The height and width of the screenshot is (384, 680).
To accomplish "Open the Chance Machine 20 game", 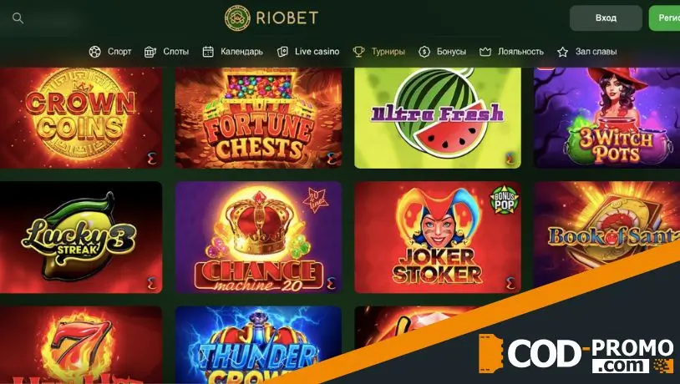I will pos(258,237).
